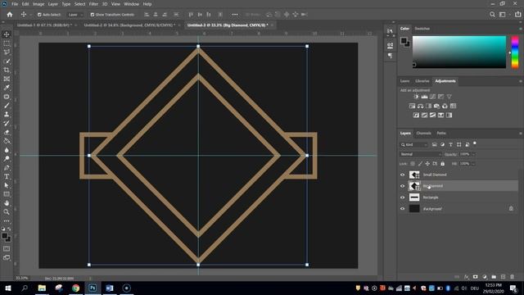Select the Move tool in the toolbox
Image resolution: width=524 pixels, height=295 pixels.
coord(7,34)
